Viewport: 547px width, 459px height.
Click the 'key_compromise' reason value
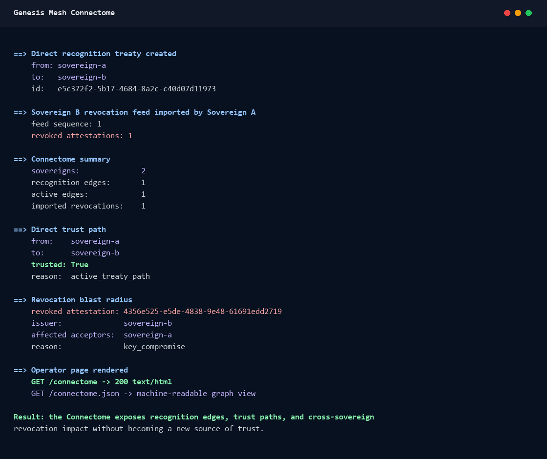(x=154, y=347)
